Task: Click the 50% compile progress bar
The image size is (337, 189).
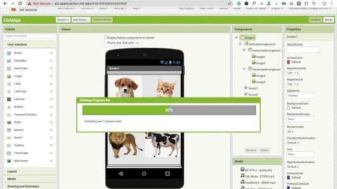Action: 169,110
